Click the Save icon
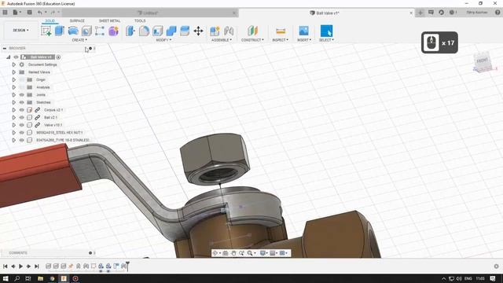 point(29,13)
